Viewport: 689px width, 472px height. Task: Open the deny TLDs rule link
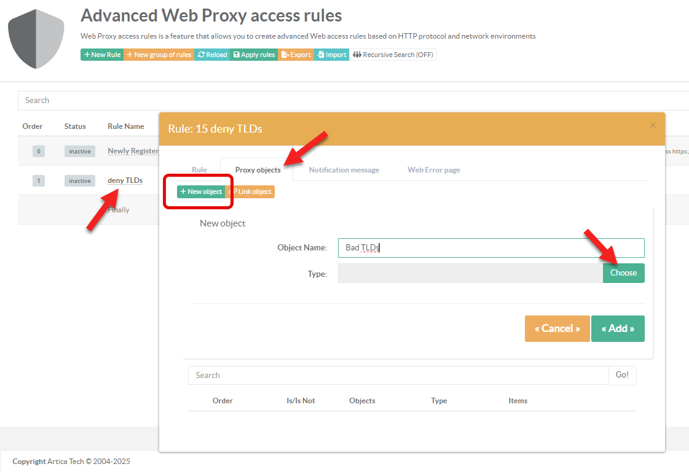coord(125,180)
